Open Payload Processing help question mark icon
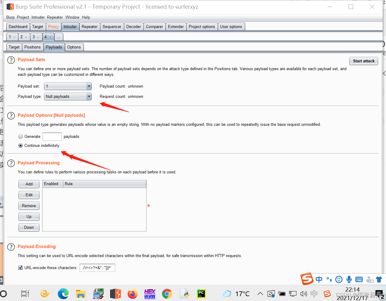Screen dimensions: 386x301 click(x=11, y=163)
